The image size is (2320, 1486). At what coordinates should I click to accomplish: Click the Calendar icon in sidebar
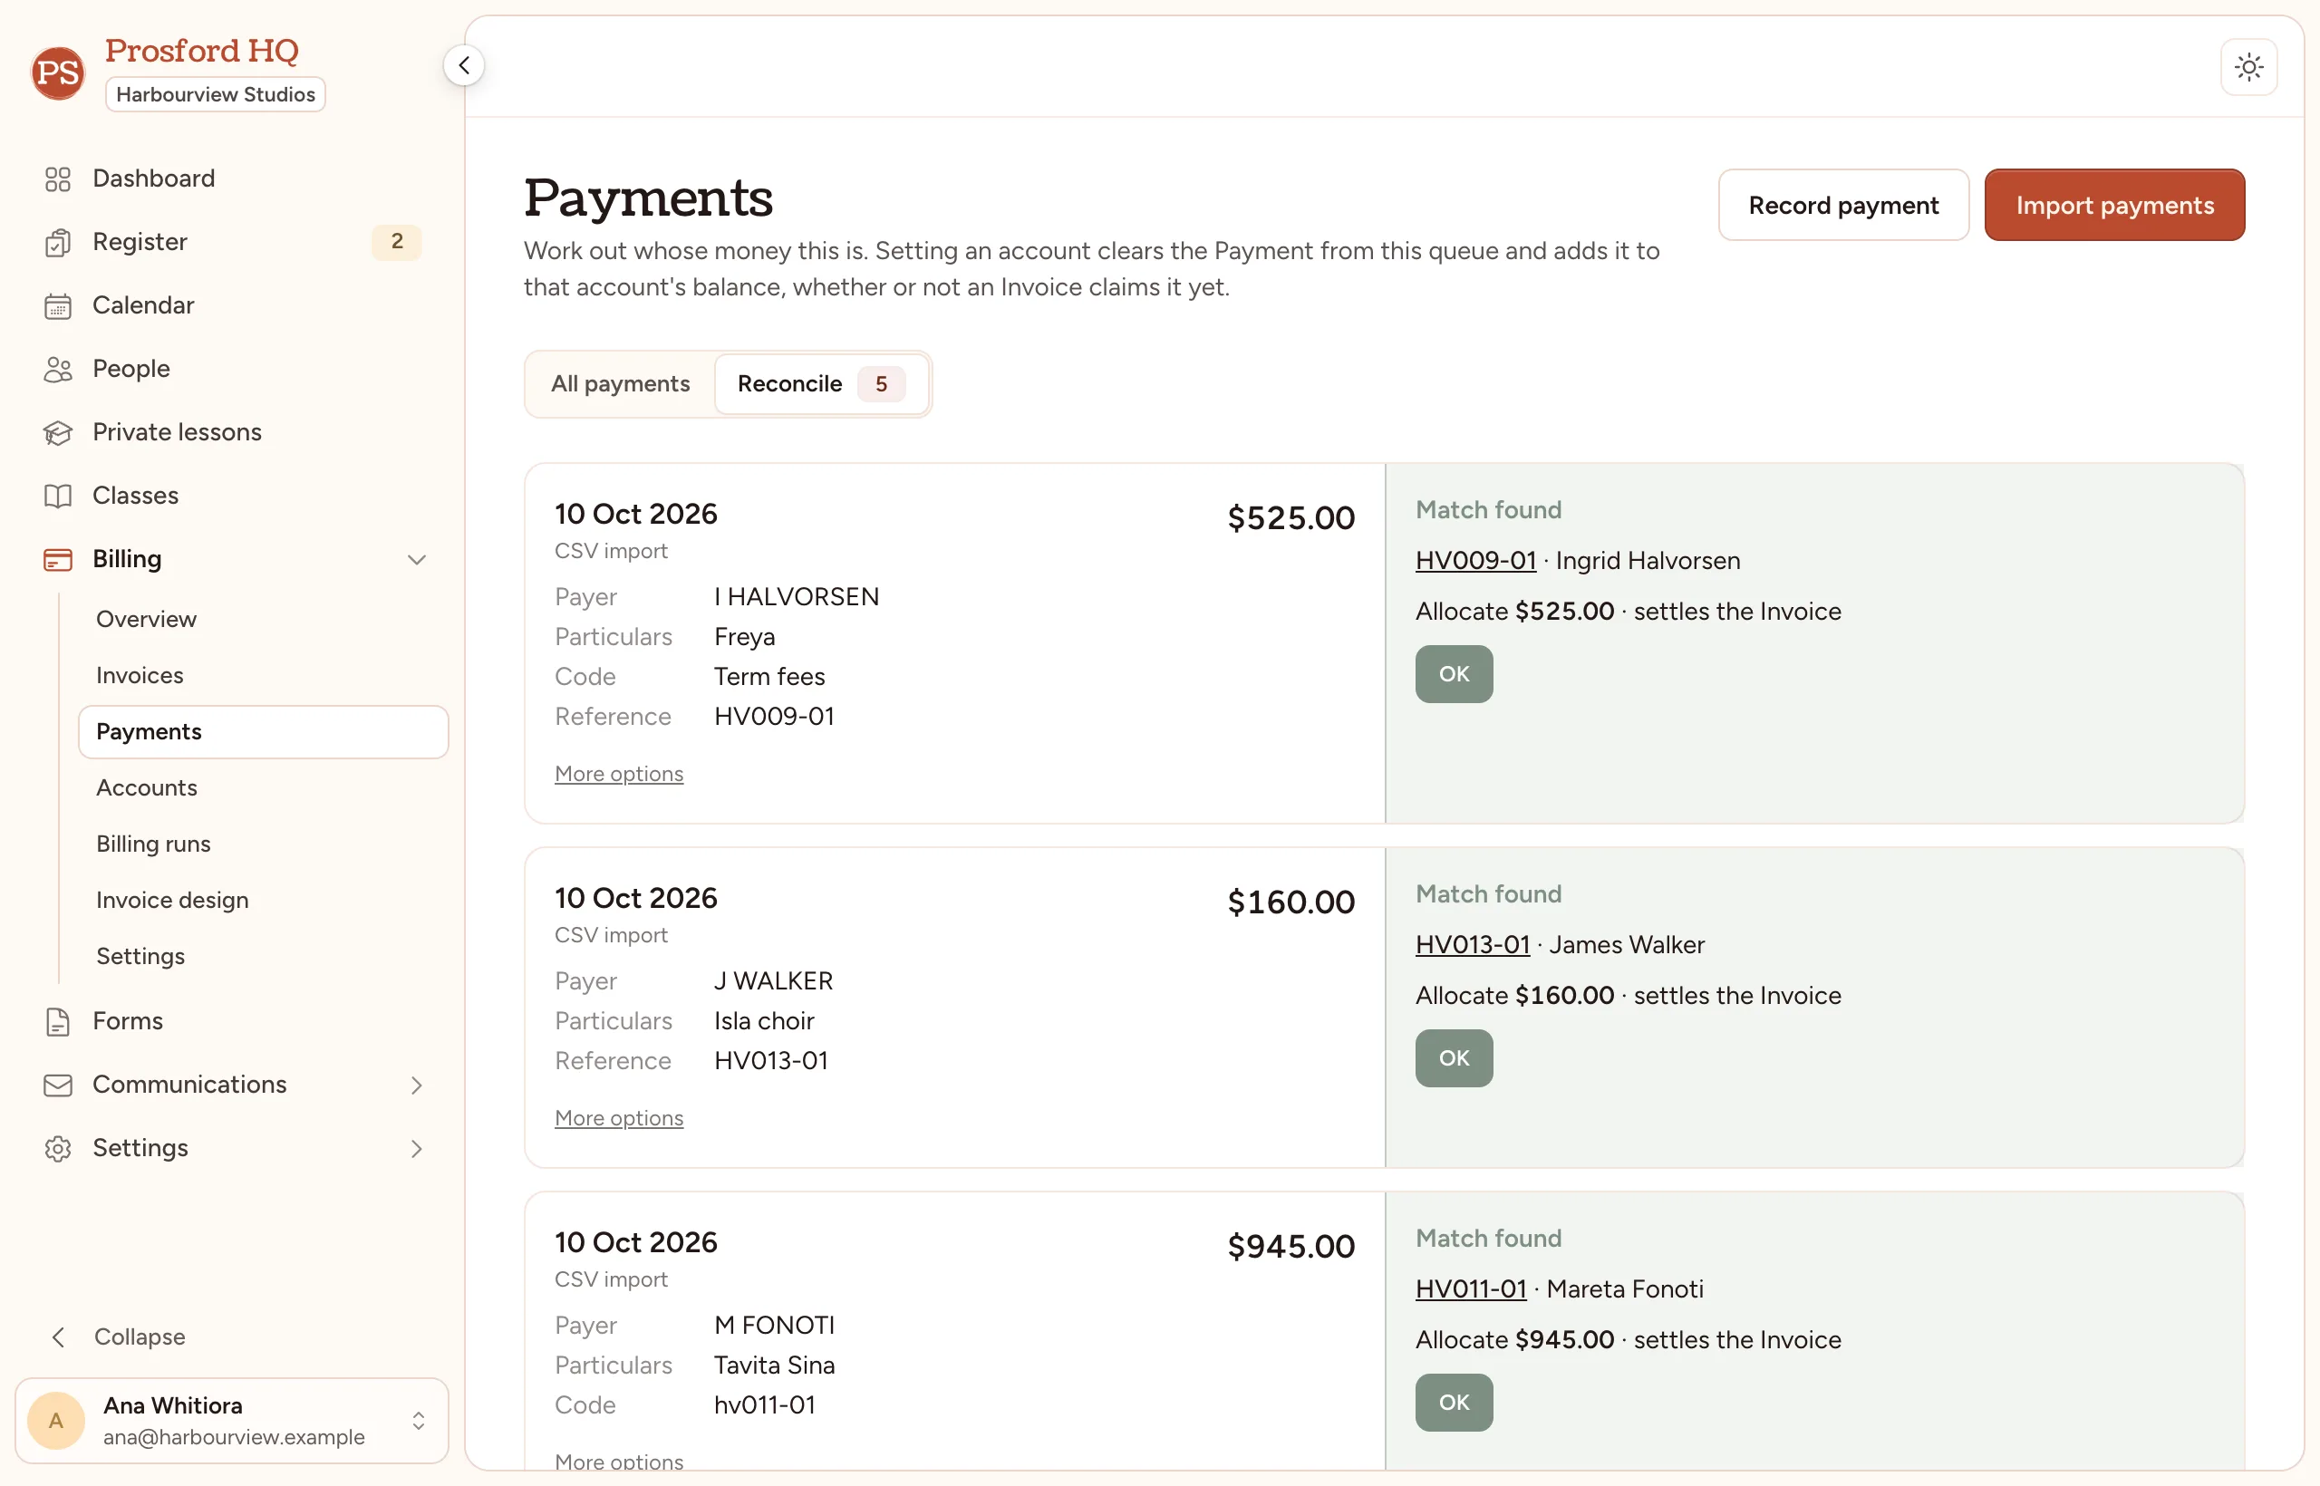click(x=58, y=306)
